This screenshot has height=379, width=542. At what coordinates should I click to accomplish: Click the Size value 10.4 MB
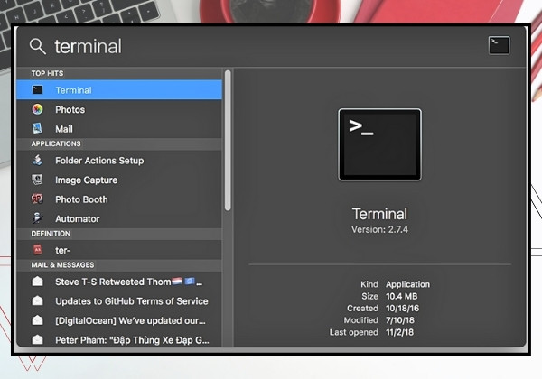point(402,296)
